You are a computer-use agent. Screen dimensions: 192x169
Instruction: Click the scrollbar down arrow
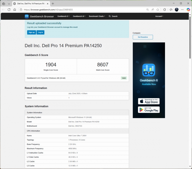pyautogui.click(x=190, y=167)
